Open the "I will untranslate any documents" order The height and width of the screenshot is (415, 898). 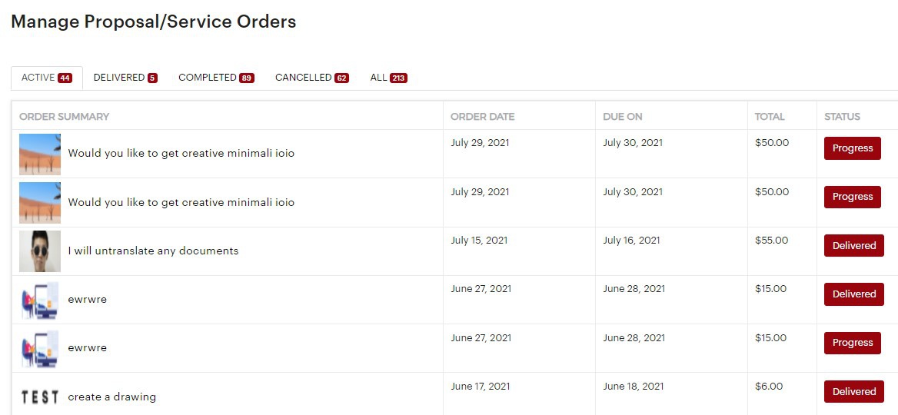tap(153, 251)
